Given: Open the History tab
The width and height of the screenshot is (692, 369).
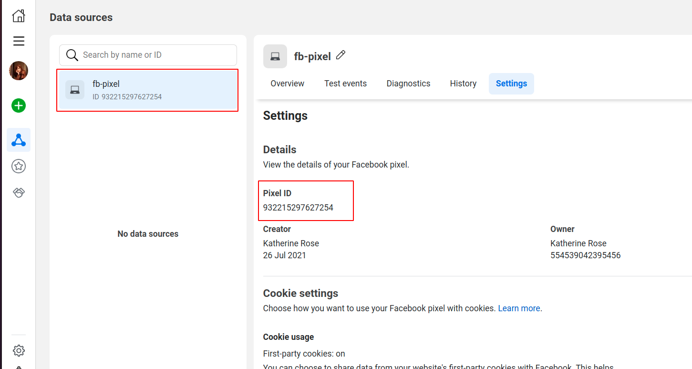Looking at the screenshot, I should (x=463, y=84).
